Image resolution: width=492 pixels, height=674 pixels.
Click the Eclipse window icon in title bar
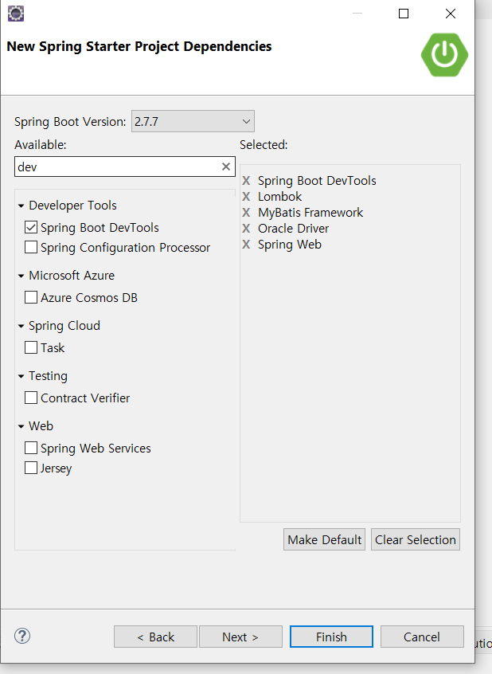click(16, 14)
